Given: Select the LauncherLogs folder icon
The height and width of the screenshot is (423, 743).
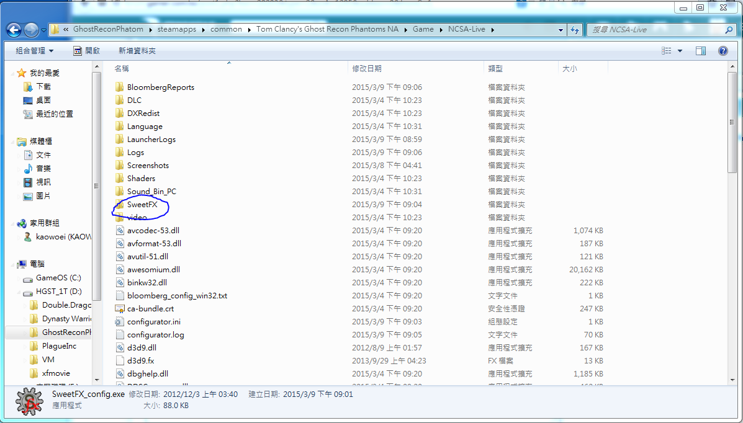Looking at the screenshot, I should tap(119, 140).
